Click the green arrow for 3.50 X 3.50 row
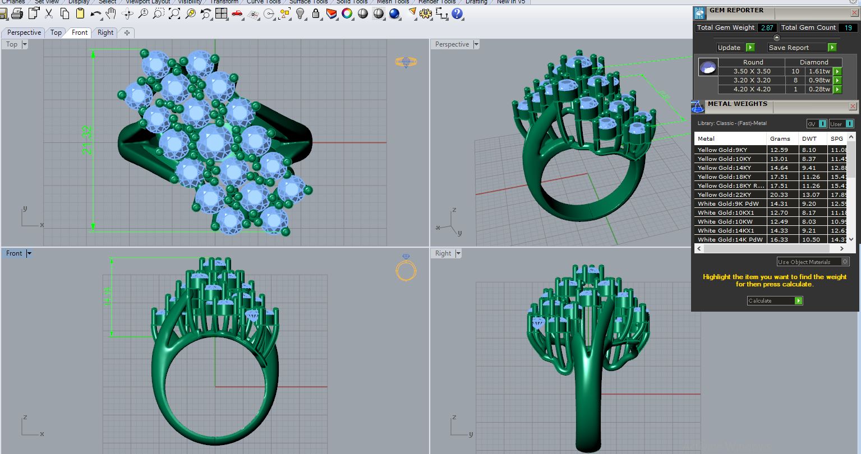The image size is (861, 454). point(837,71)
